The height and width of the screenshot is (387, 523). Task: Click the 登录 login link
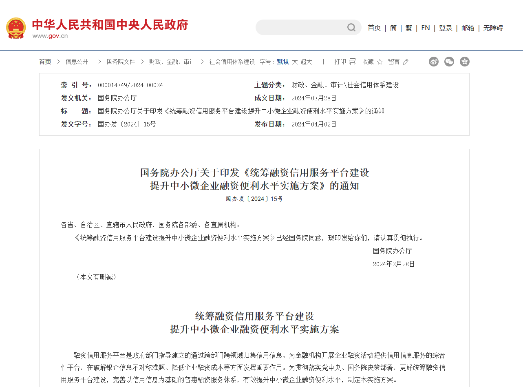pos(446,28)
